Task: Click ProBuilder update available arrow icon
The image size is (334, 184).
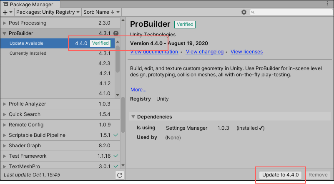Action: point(116,33)
